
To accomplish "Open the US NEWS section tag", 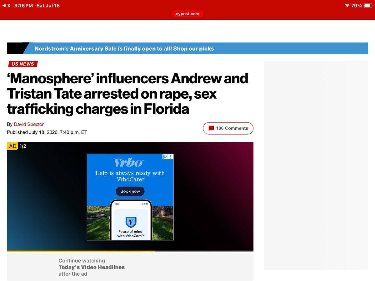I will click(23, 64).
